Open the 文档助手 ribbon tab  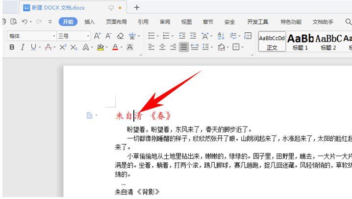pos(323,22)
